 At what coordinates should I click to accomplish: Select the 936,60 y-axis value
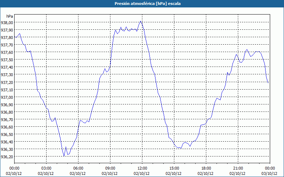(7, 127)
